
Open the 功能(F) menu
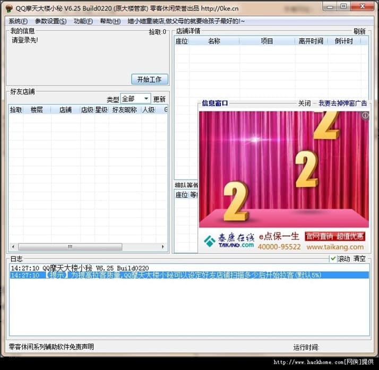pos(83,21)
